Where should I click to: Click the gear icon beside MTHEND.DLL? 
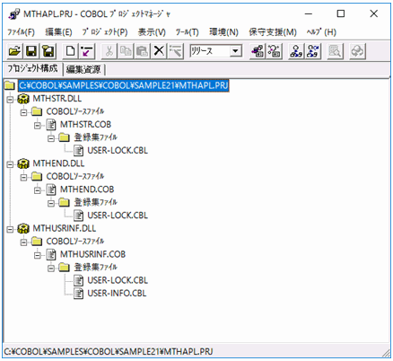[23, 163]
